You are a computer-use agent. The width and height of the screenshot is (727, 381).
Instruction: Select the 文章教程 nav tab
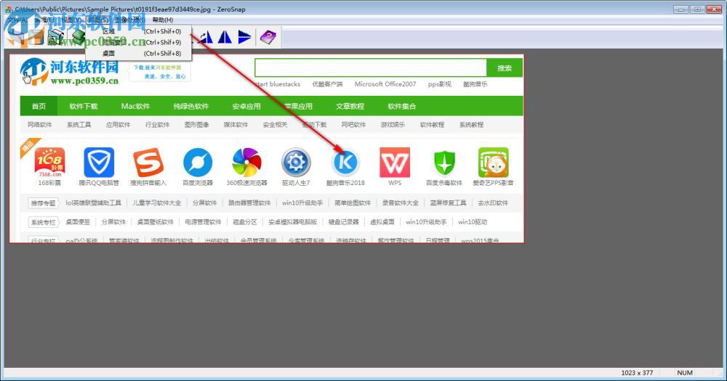point(350,106)
